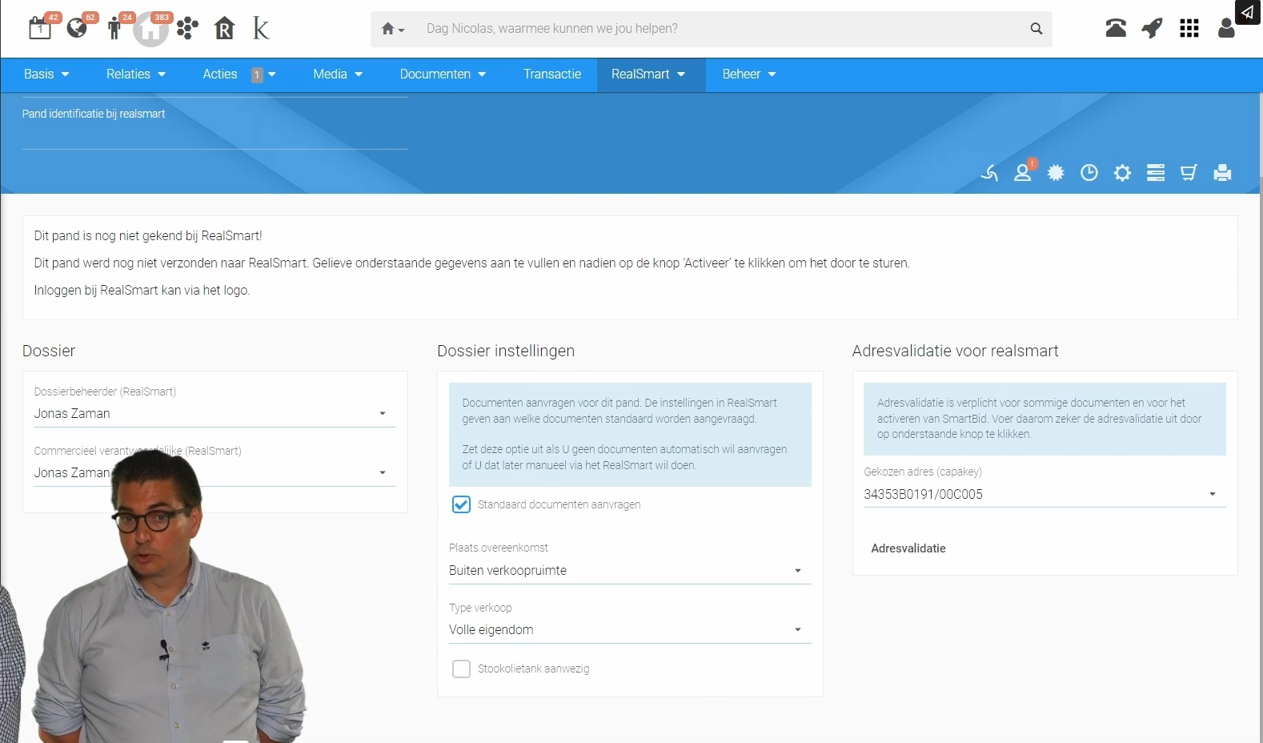Click the starburst badge icon
The image size is (1263, 743).
(1057, 173)
